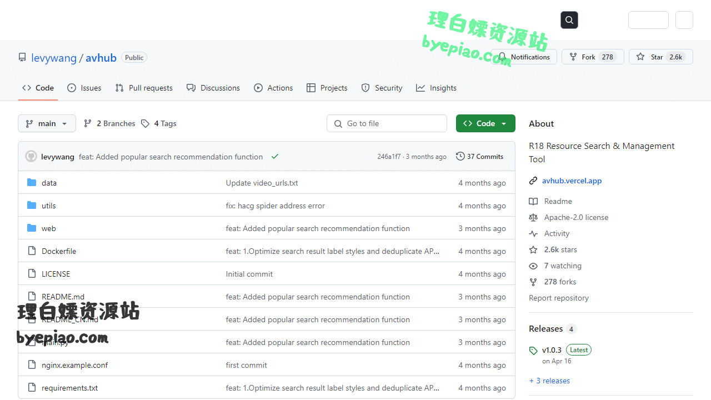Open the data folder
711x400 pixels.
click(x=49, y=183)
